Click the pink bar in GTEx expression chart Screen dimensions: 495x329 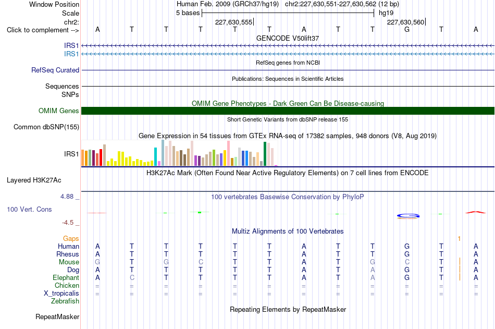tap(228, 153)
